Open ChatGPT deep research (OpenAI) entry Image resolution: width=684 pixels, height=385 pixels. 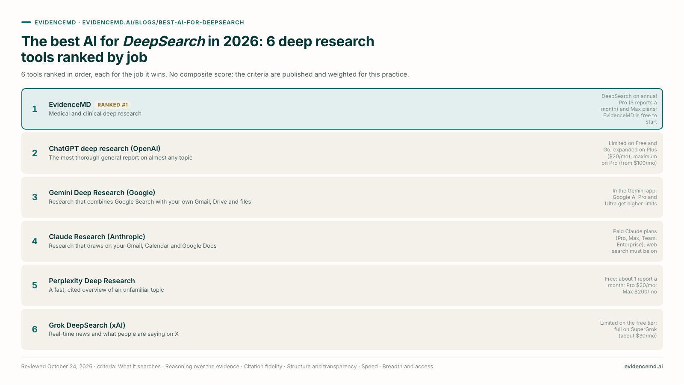pyautogui.click(x=342, y=153)
